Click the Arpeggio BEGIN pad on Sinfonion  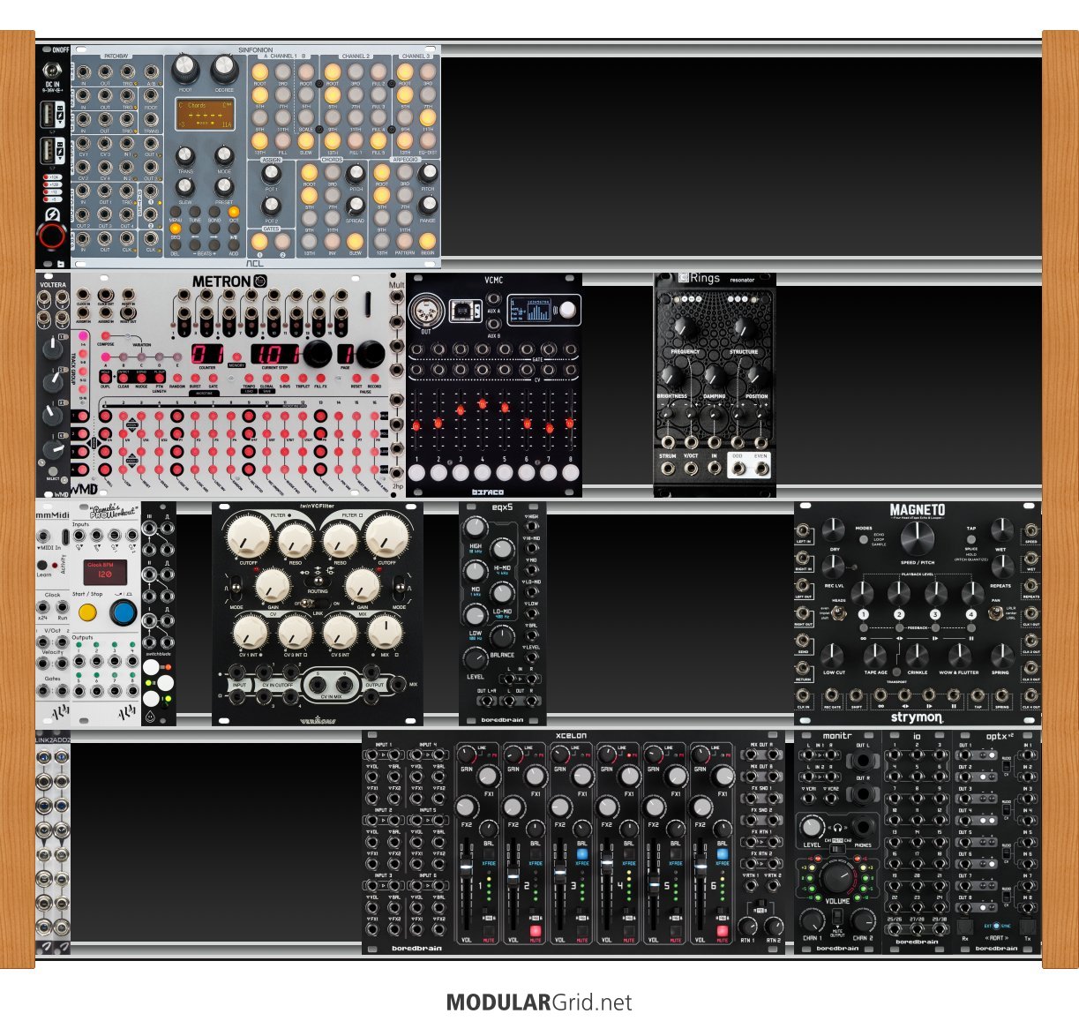point(428,240)
